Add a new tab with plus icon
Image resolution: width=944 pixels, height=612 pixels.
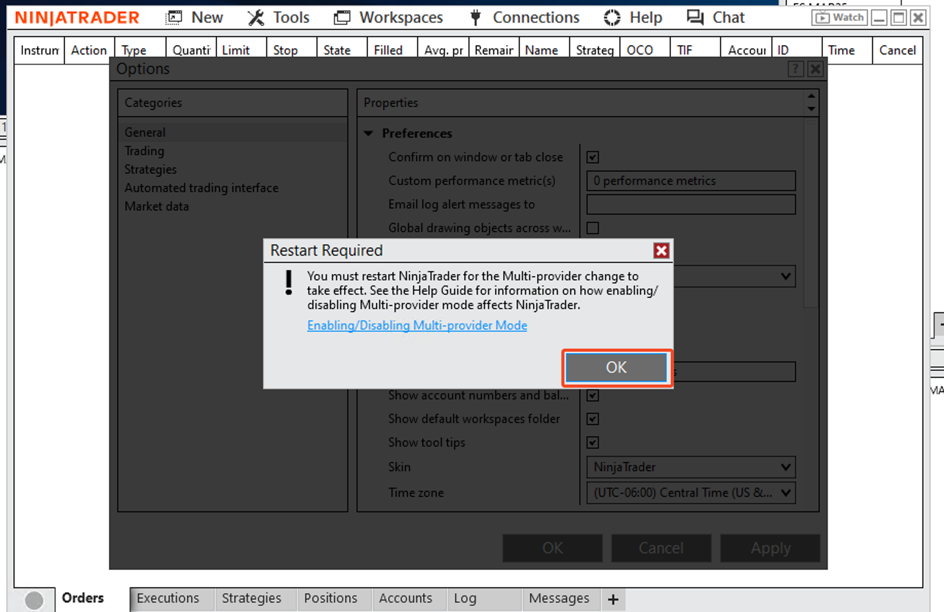click(613, 599)
